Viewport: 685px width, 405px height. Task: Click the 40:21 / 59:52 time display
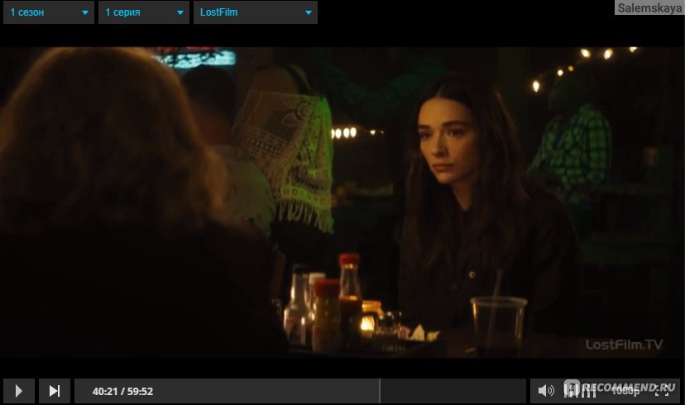pyautogui.click(x=122, y=392)
